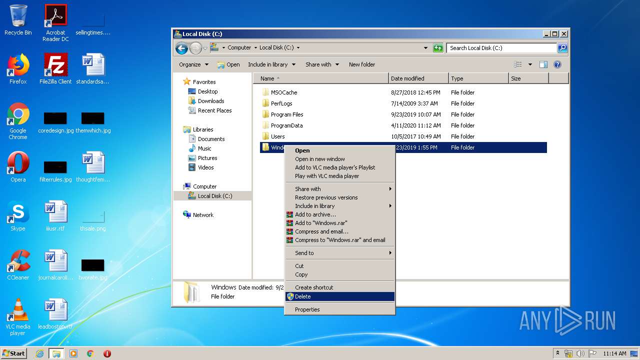Select the coredesign.jpg desktop file
Viewport: 640px width, 360px height.
click(x=55, y=122)
